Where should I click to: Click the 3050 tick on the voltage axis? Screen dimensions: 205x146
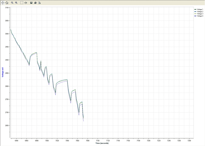point(7,21)
